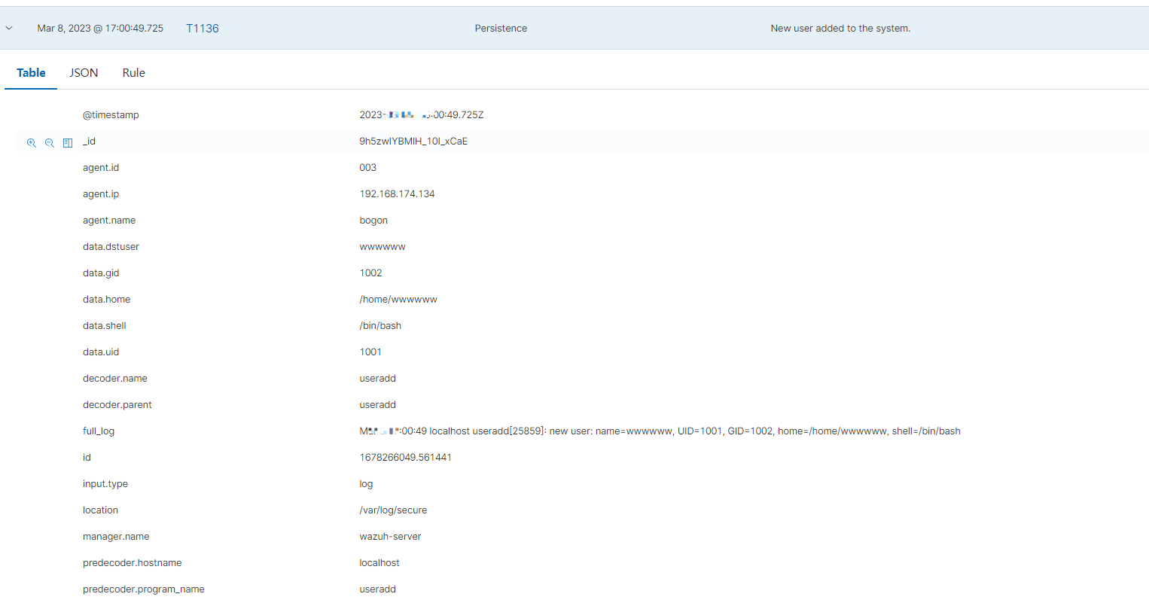Click the decoder.name field name
The image size is (1149, 606).
(x=115, y=379)
